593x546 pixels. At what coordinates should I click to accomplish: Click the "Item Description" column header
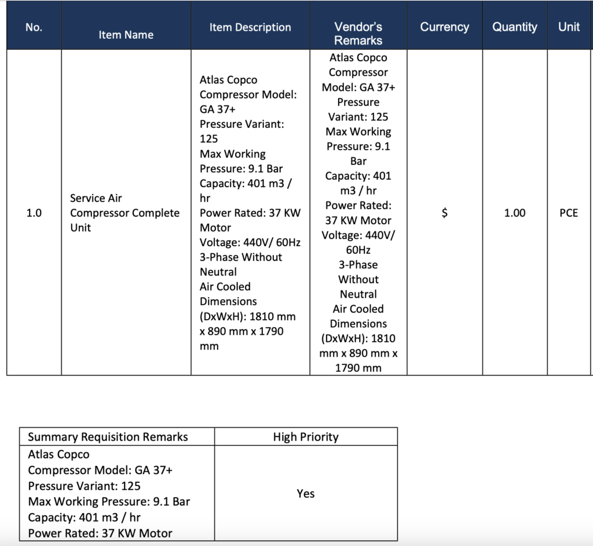(250, 27)
